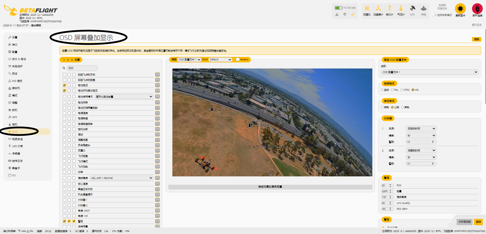Open the PID 调校 sidebar tab
486x234 pixels.
tap(17, 81)
